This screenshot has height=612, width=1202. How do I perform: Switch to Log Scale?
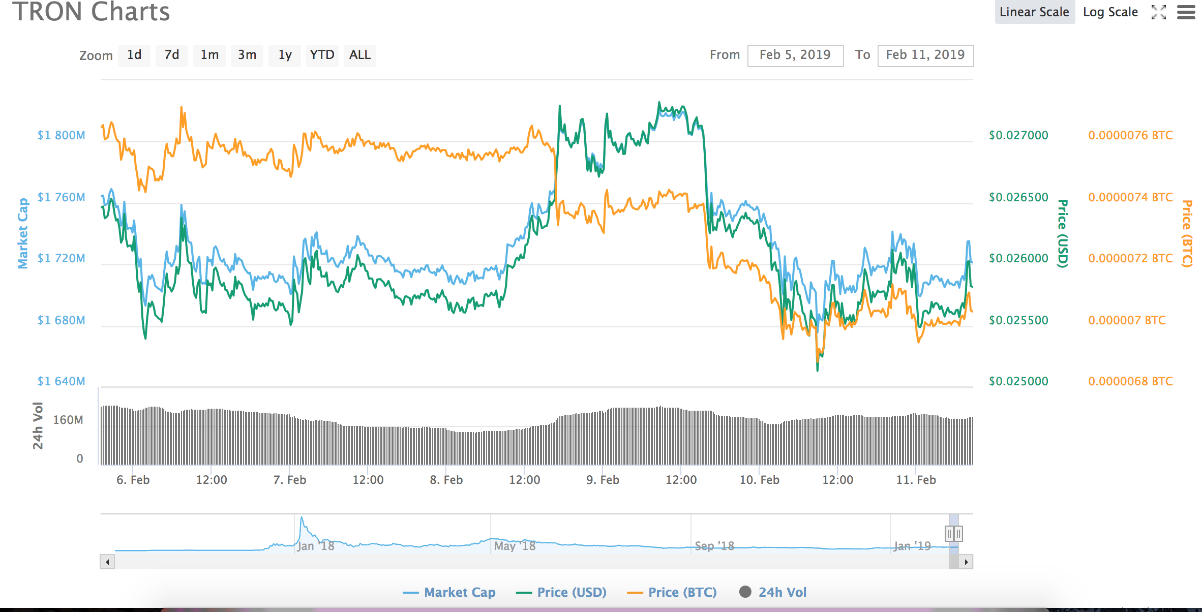pos(1110,12)
